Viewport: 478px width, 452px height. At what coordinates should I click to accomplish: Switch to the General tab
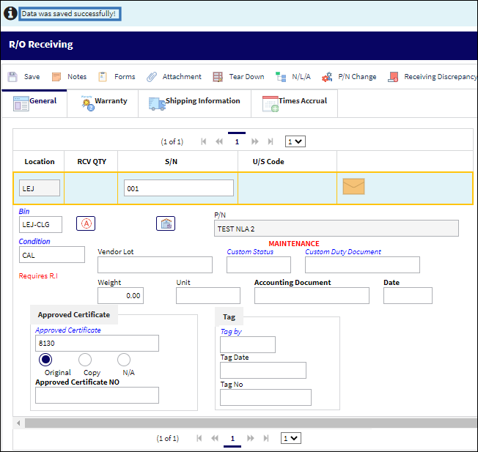pyautogui.click(x=34, y=103)
